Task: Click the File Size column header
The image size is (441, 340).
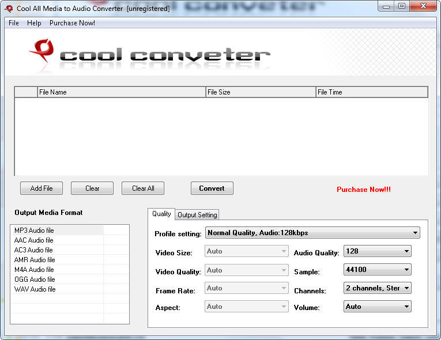Action: click(261, 92)
